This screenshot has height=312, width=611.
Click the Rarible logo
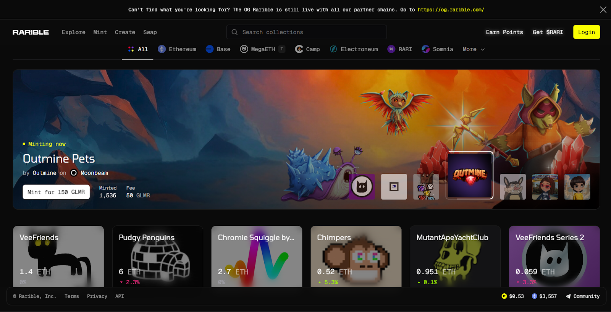pos(31,32)
